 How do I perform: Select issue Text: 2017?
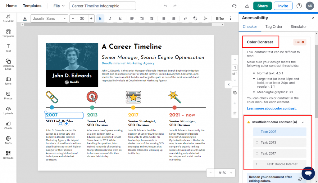coord(280,154)
